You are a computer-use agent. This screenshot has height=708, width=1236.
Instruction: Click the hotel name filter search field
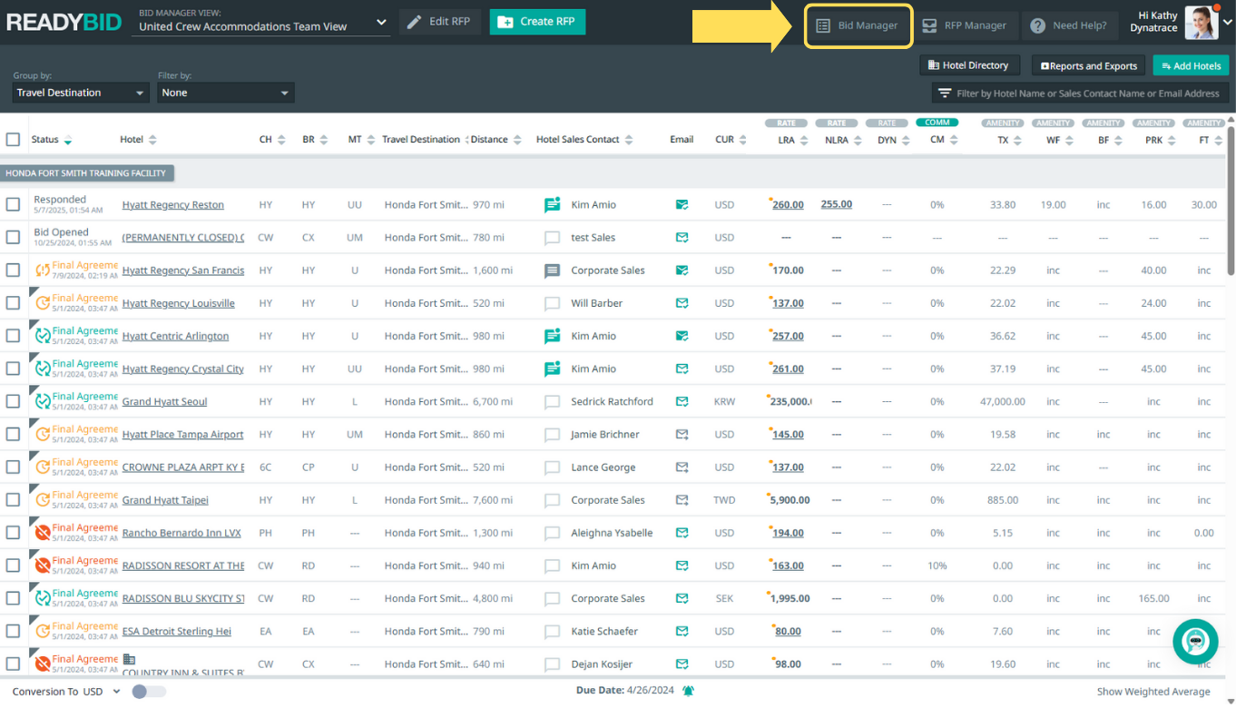tap(1080, 93)
